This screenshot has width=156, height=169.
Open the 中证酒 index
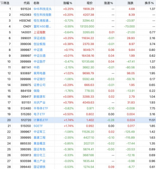(x=38, y=50)
